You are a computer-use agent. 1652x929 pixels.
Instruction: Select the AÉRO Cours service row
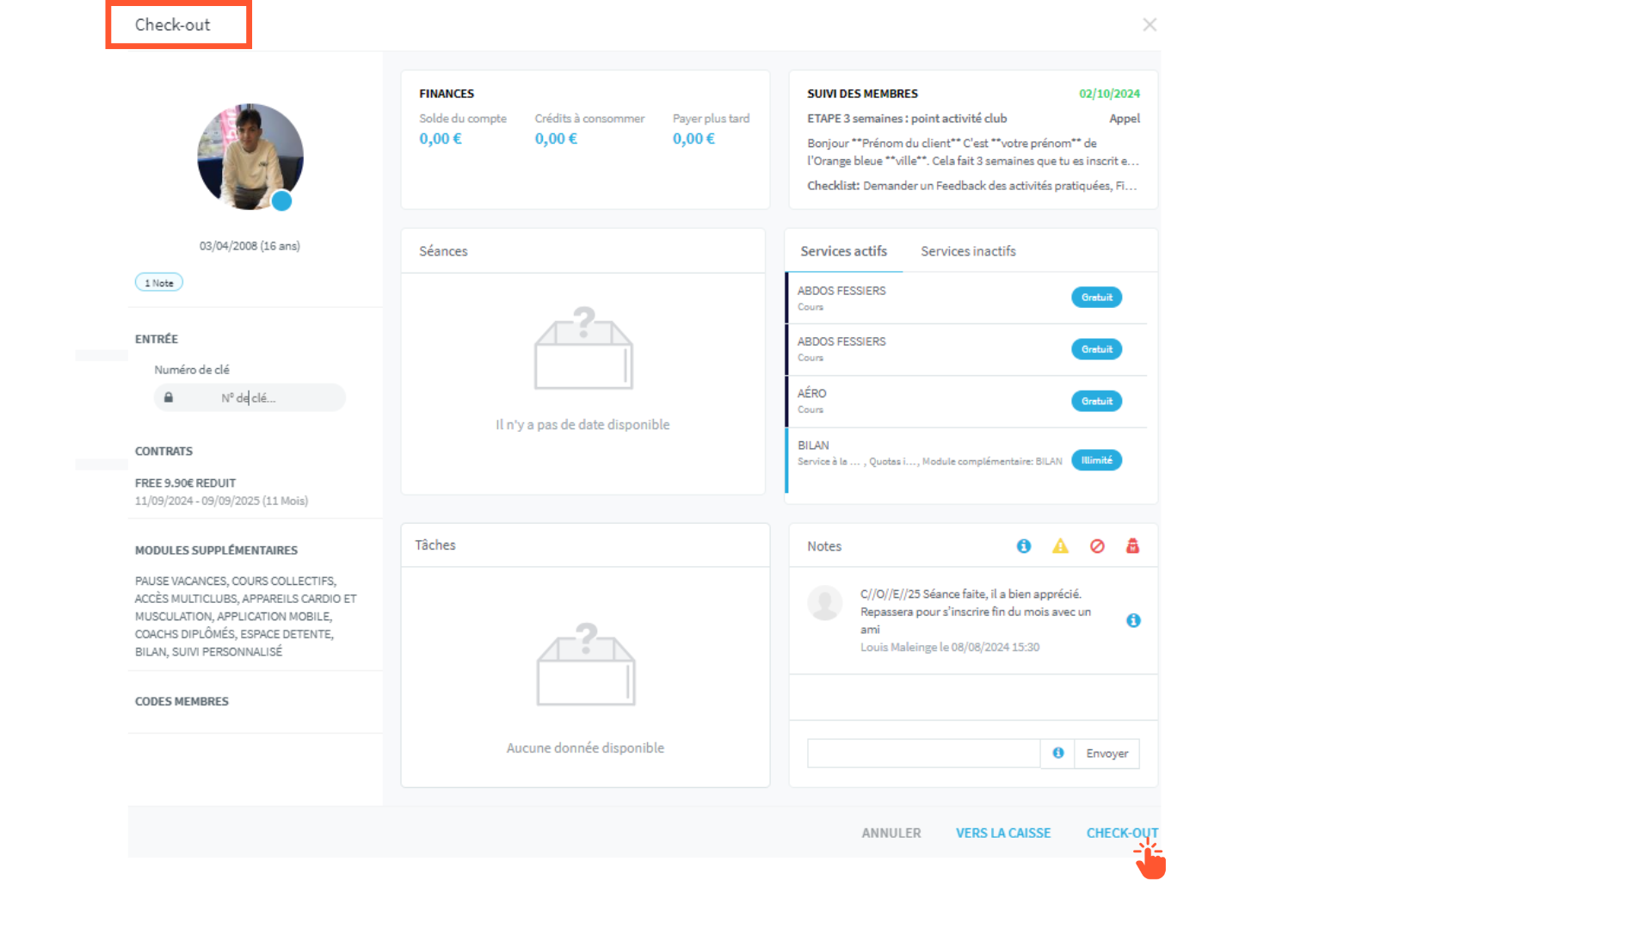(x=966, y=401)
